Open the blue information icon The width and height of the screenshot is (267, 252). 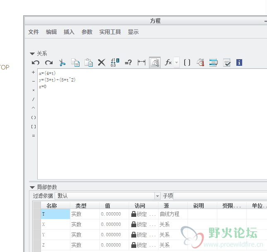click(x=239, y=62)
